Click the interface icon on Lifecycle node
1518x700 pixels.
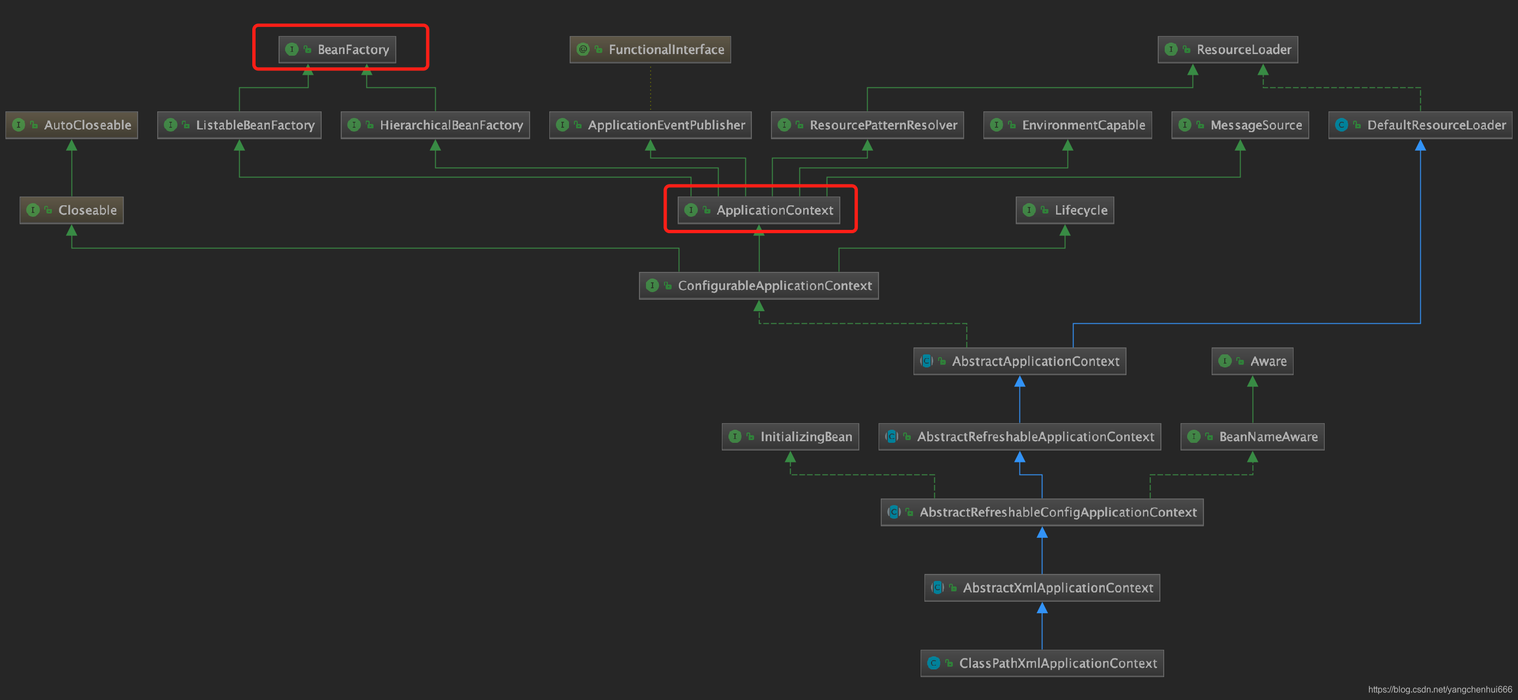click(x=1029, y=210)
